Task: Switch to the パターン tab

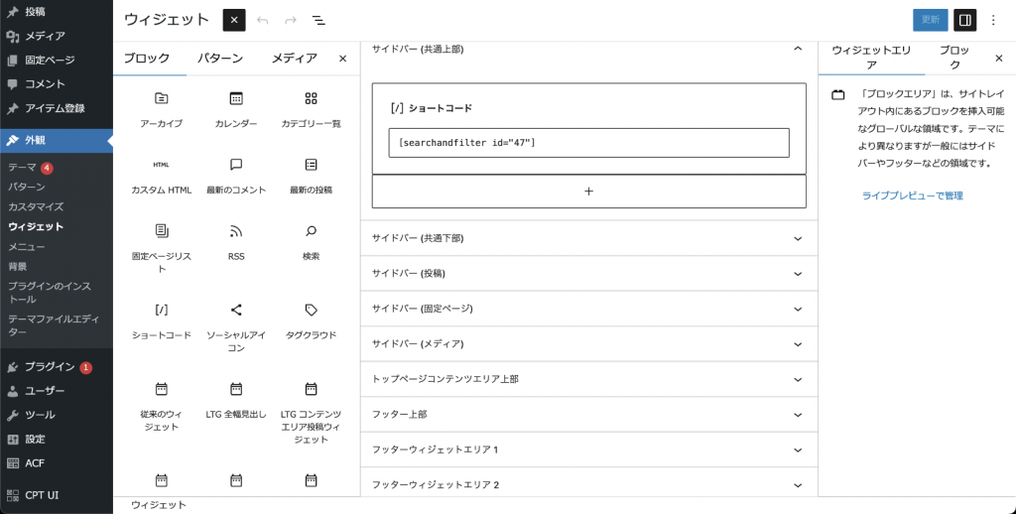Action: coord(220,59)
